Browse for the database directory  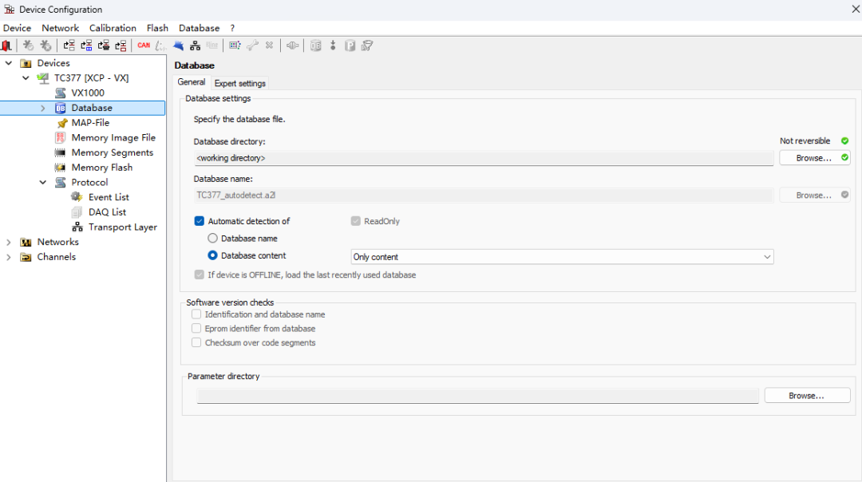coord(814,158)
